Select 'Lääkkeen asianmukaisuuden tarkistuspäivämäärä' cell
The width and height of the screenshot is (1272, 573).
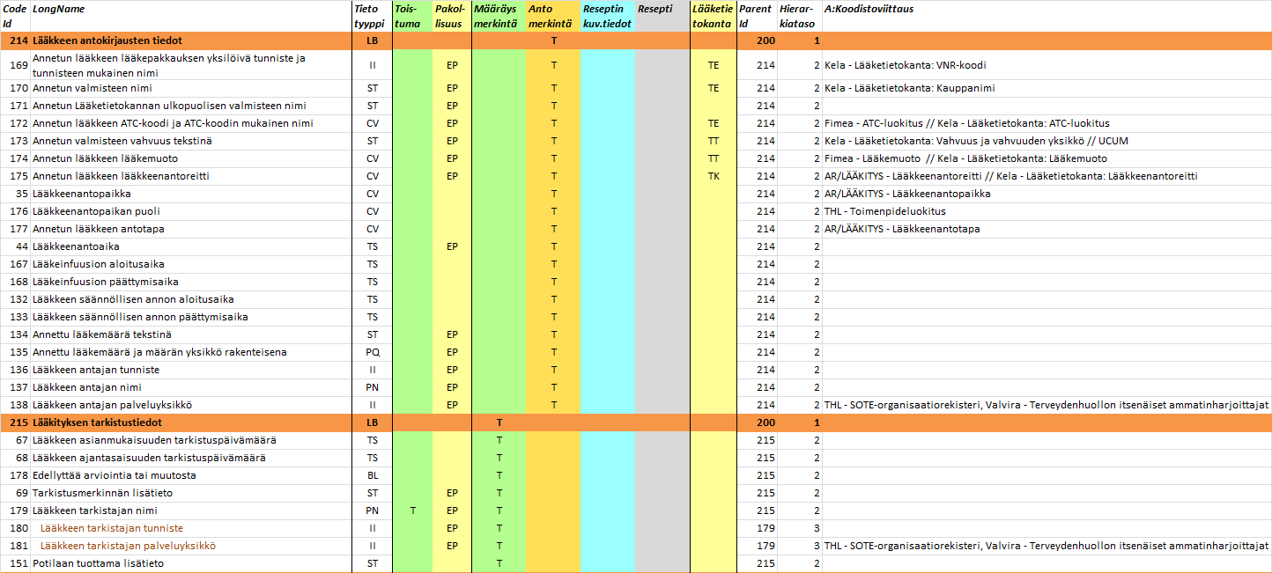(191, 440)
